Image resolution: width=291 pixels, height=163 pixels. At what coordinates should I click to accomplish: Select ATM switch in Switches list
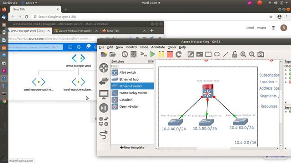click(x=132, y=72)
